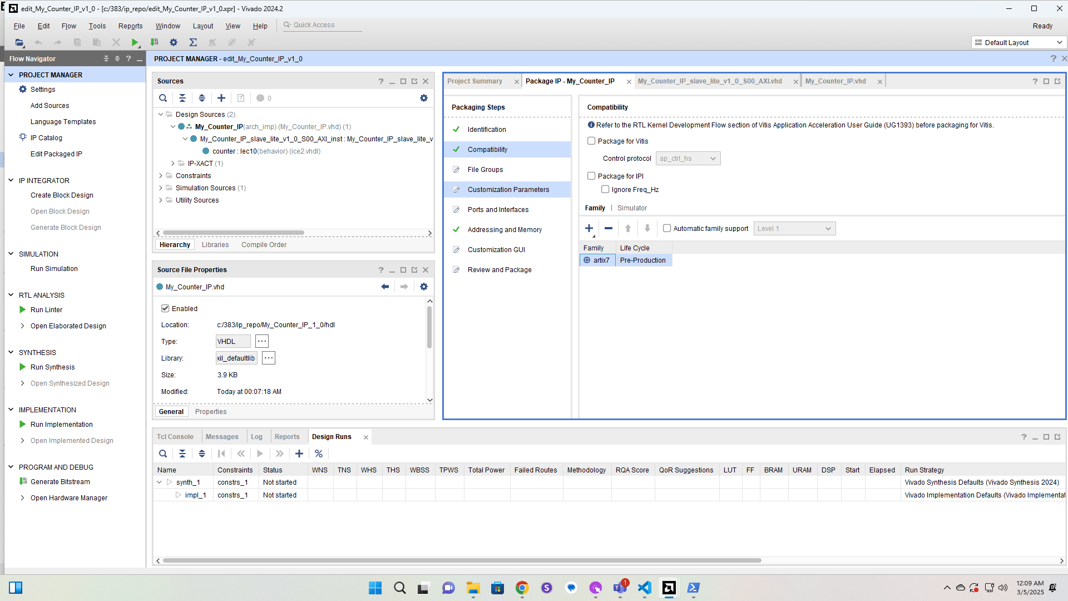The width and height of the screenshot is (1068, 601).
Task: Click the percent icon in Design Runs toolbar
Action: 319,454
